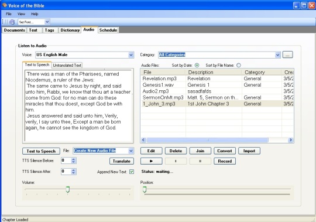Image resolution: width=316 pixels, height=222 pixels.
Task: Open the Help menu
Action: click(35, 14)
